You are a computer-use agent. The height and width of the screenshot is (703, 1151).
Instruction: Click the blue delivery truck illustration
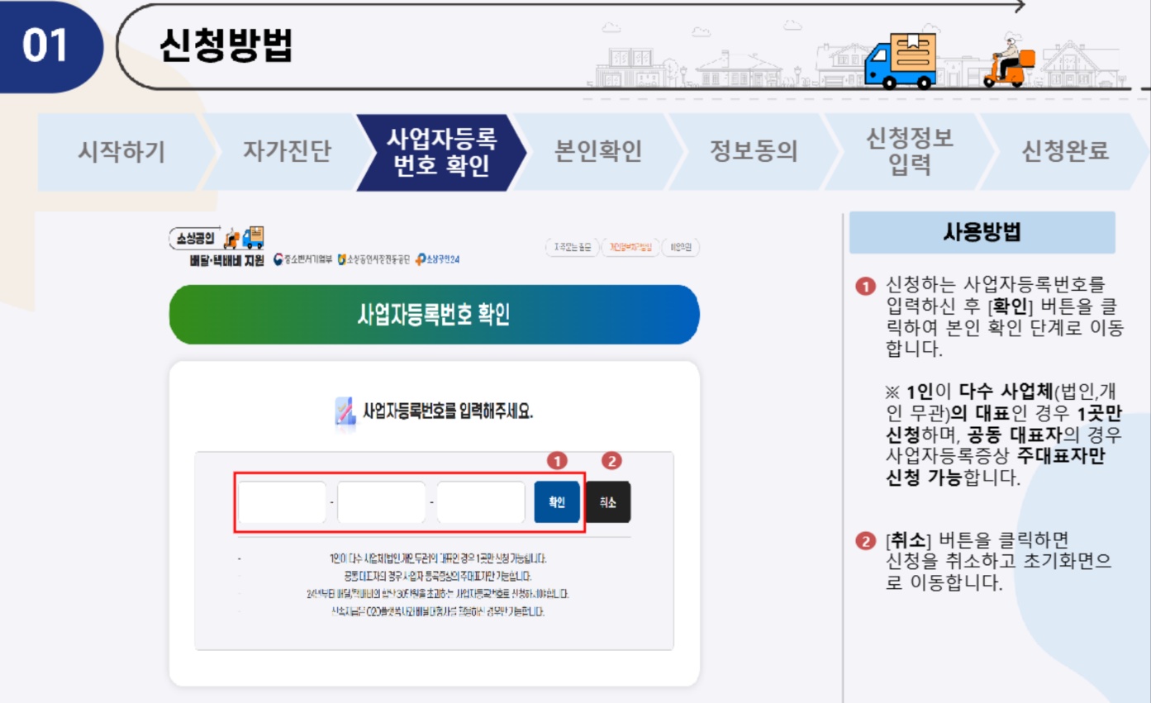pyautogui.click(x=901, y=60)
